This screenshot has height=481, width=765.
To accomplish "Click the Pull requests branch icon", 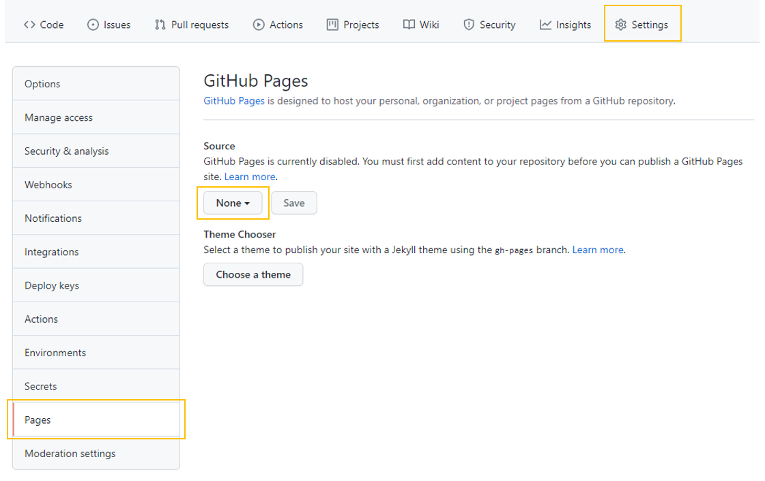I will [160, 25].
